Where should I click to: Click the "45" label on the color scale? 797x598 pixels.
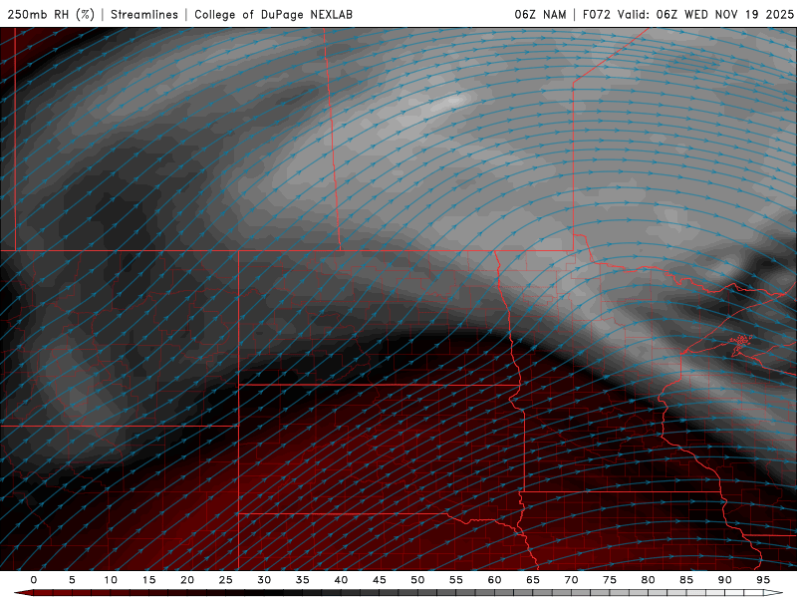coord(380,580)
